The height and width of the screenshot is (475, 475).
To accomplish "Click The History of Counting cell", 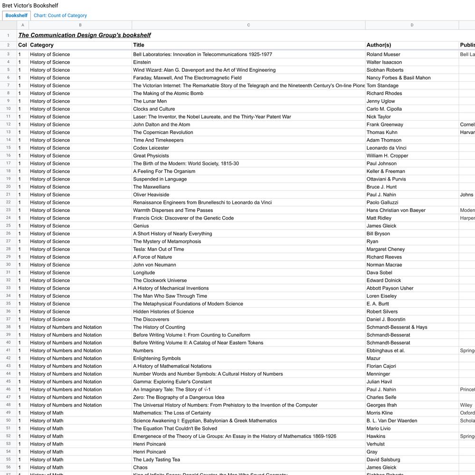I will pos(248,327).
